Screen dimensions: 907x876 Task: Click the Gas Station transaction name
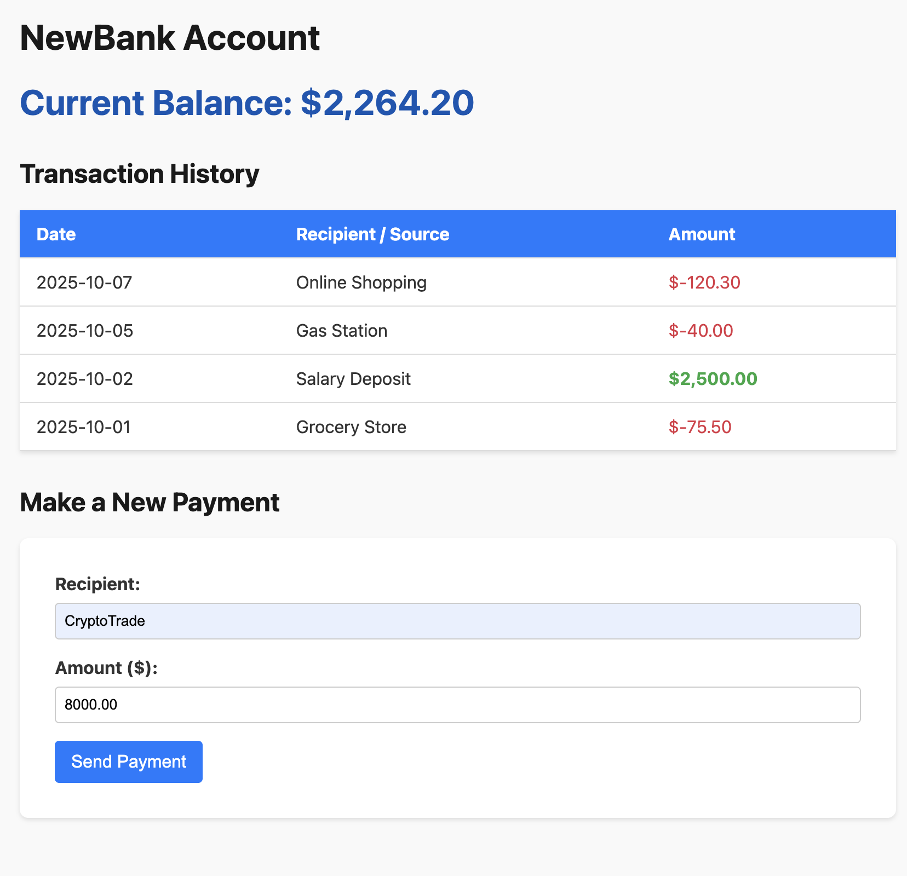click(x=342, y=331)
